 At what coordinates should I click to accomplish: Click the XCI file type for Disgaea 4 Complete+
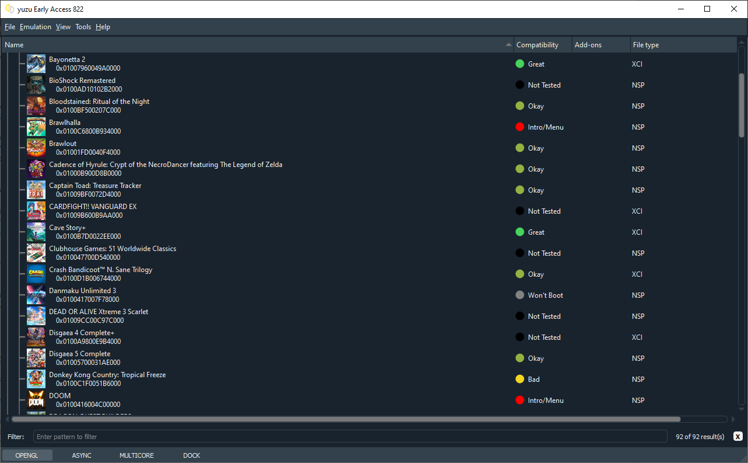click(x=637, y=337)
